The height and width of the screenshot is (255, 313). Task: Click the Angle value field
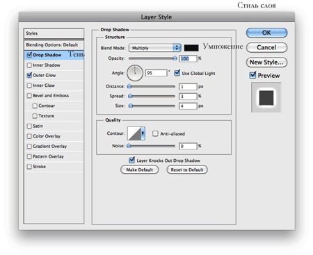[156, 73]
